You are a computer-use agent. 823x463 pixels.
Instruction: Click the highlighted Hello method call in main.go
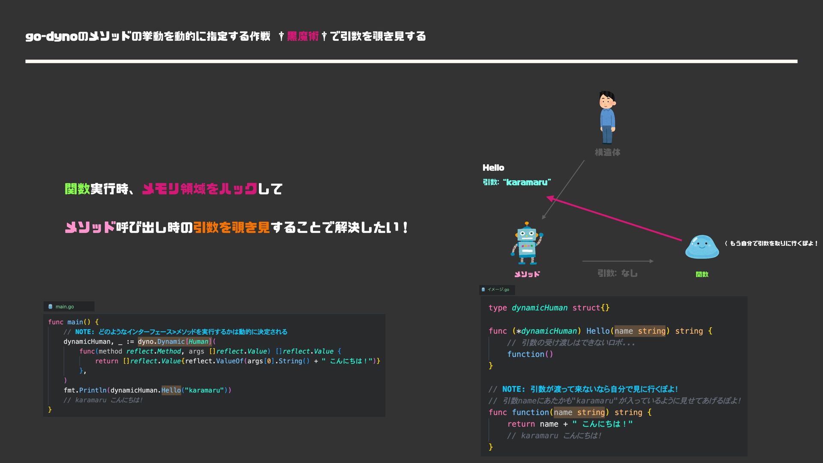171,390
